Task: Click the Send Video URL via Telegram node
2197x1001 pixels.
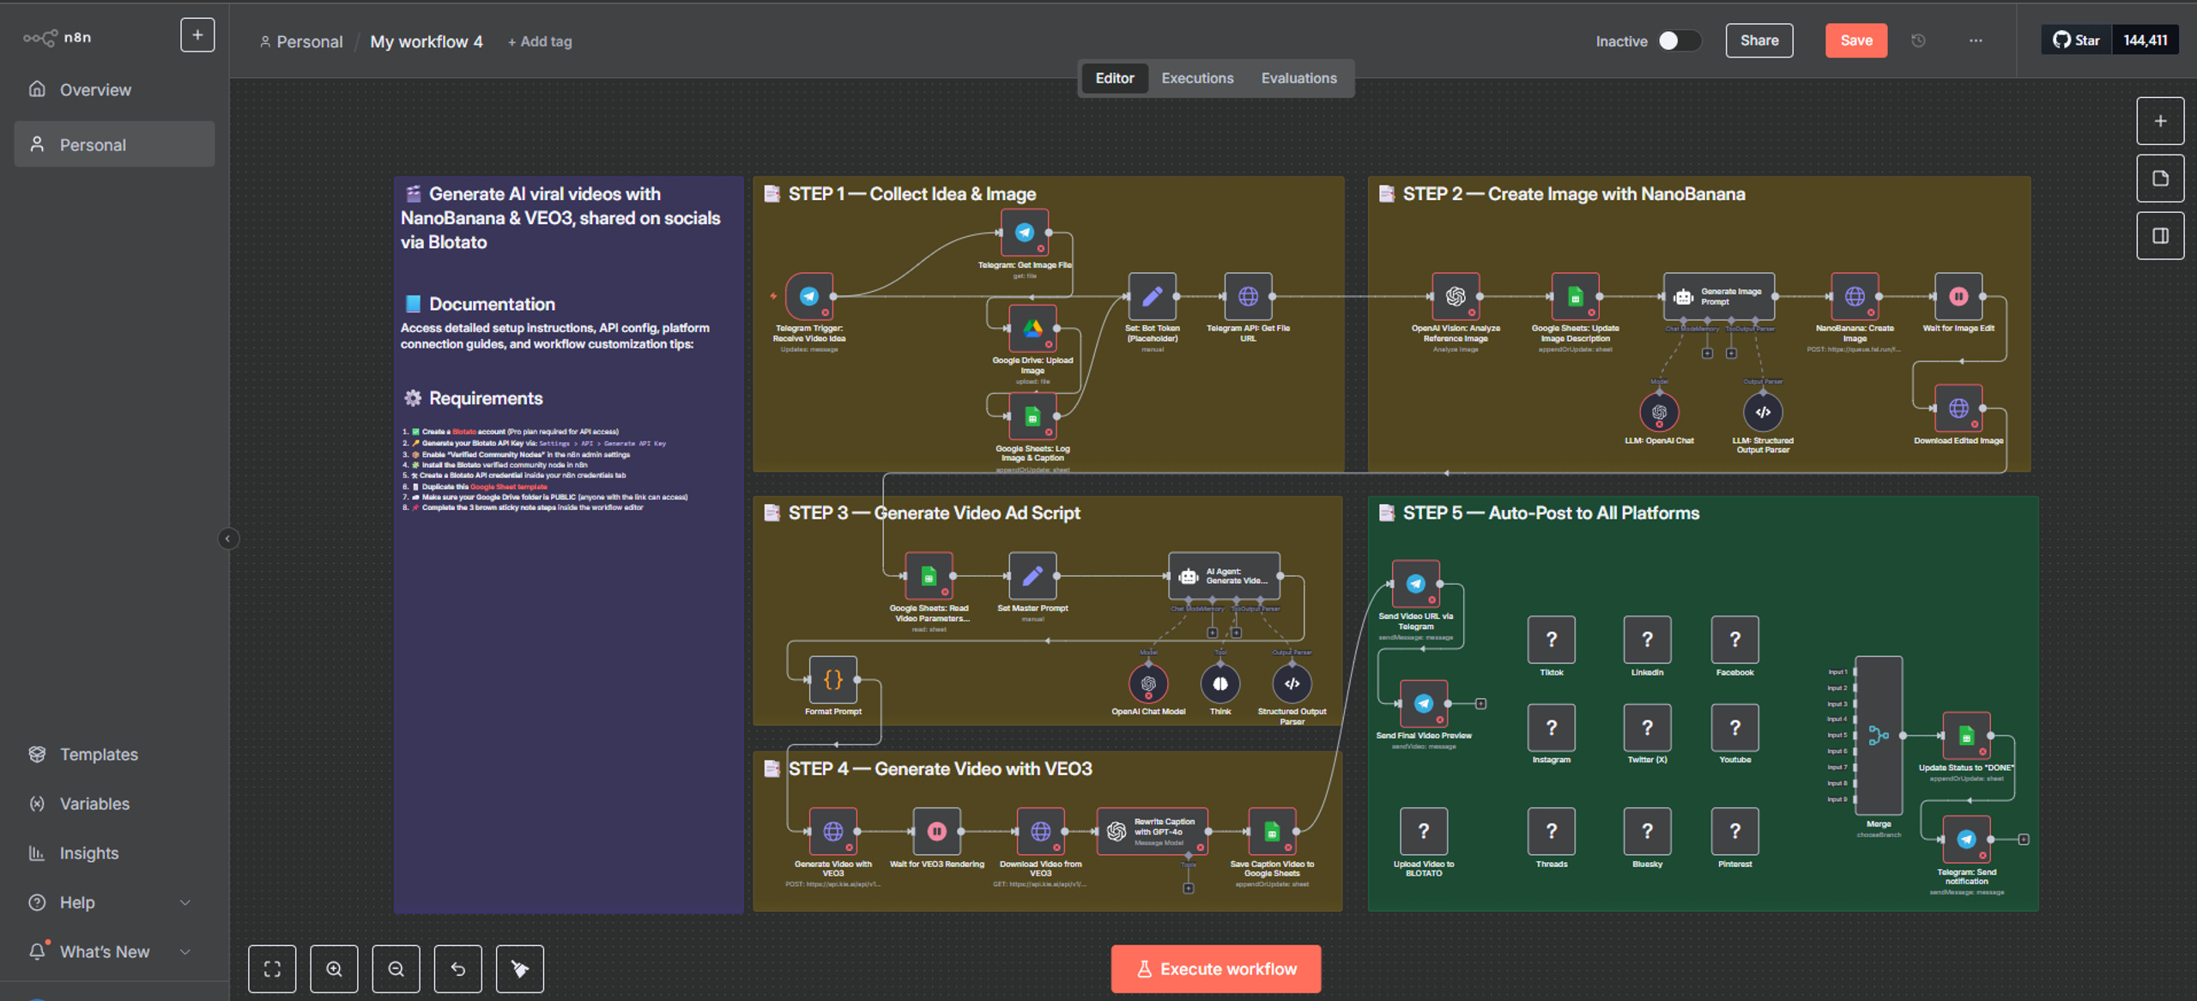Action: coord(1415,585)
